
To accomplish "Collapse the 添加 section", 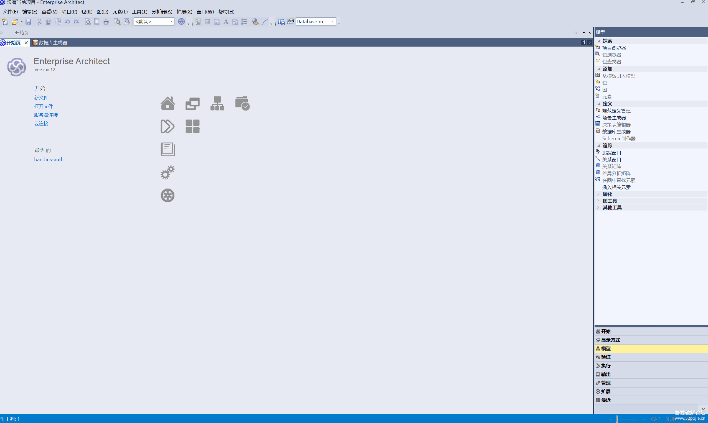I will point(598,69).
